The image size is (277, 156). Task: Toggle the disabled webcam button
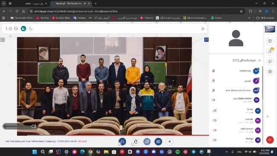click(147, 142)
